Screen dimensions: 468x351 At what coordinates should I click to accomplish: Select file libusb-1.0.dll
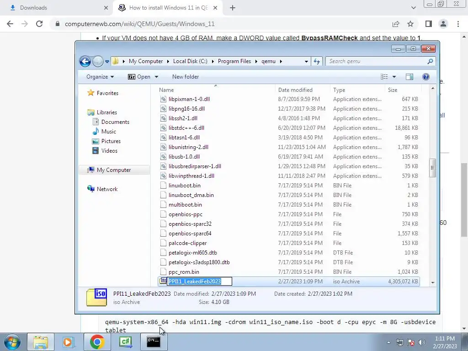pos(184,156)
